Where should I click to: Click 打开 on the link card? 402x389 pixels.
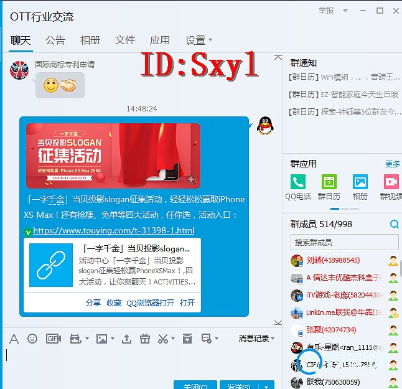click(187, 303)
